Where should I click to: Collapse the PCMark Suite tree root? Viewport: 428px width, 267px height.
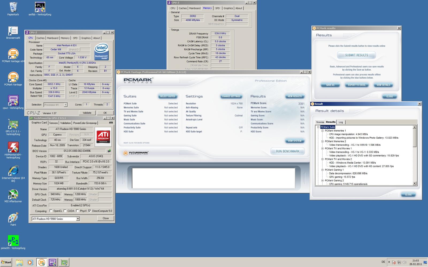tap(318, 127)
